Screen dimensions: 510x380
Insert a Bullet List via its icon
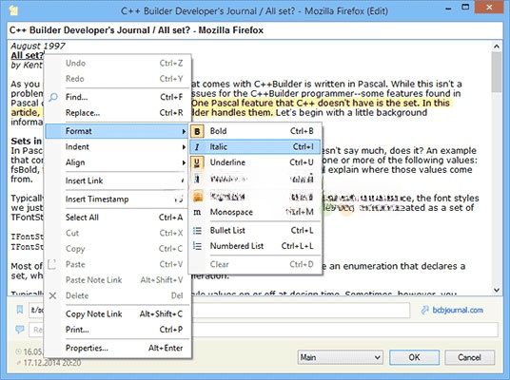[197, 231]
